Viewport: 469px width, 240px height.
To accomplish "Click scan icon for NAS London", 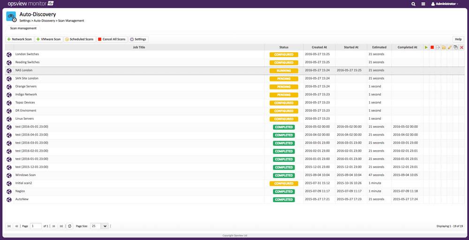I will 9,71.
